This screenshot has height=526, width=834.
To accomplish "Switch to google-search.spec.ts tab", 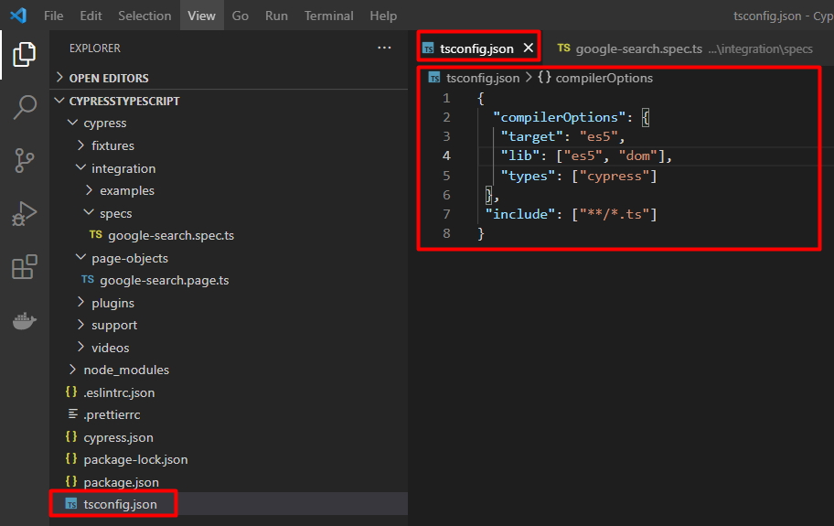I will pyautogui.click(x=636, y=48).
